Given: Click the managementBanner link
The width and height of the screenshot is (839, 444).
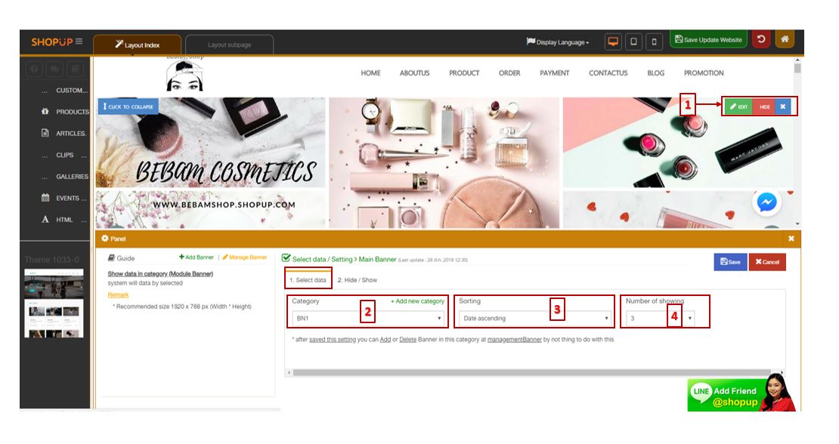Looking at the screenshot, I should click(515, 339).
